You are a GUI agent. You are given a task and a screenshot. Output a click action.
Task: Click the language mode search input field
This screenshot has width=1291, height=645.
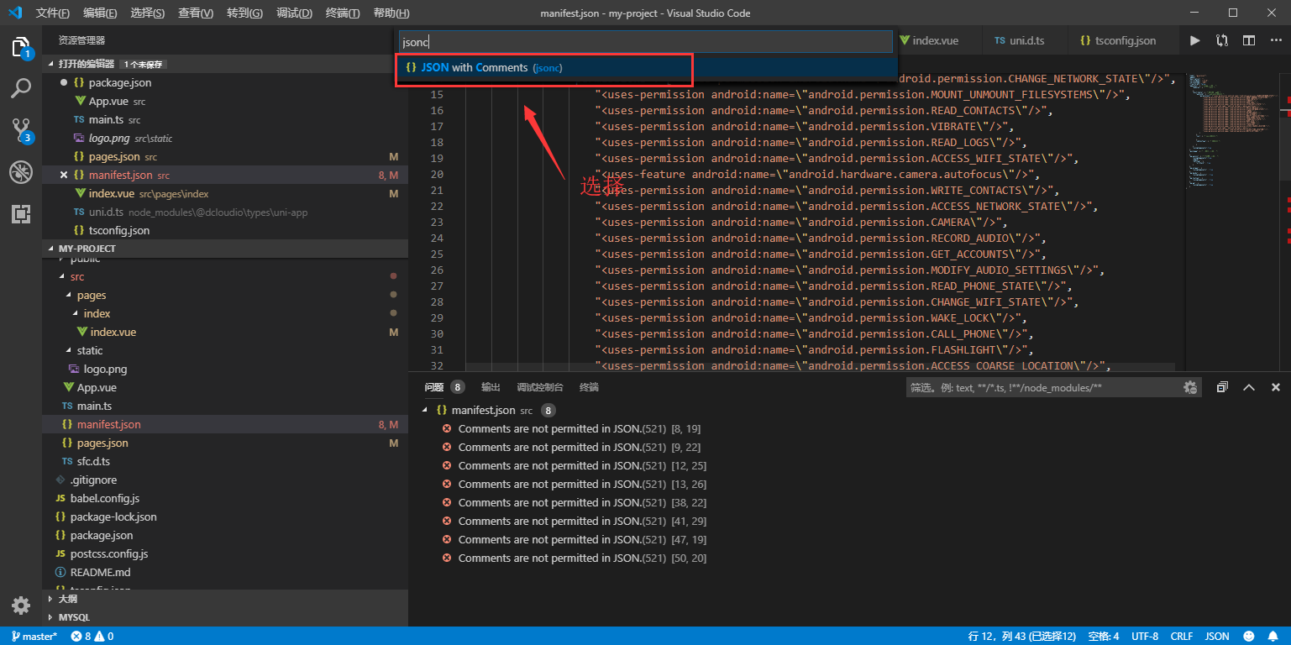[646, 41]
